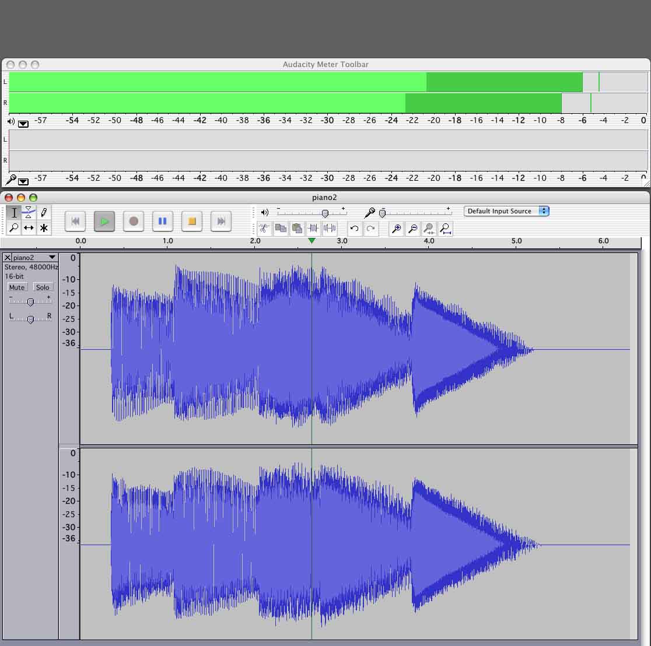This screenshot has height=646, width=651.
Task: Open the playback meter options dropdown
Action: (23, 124)
